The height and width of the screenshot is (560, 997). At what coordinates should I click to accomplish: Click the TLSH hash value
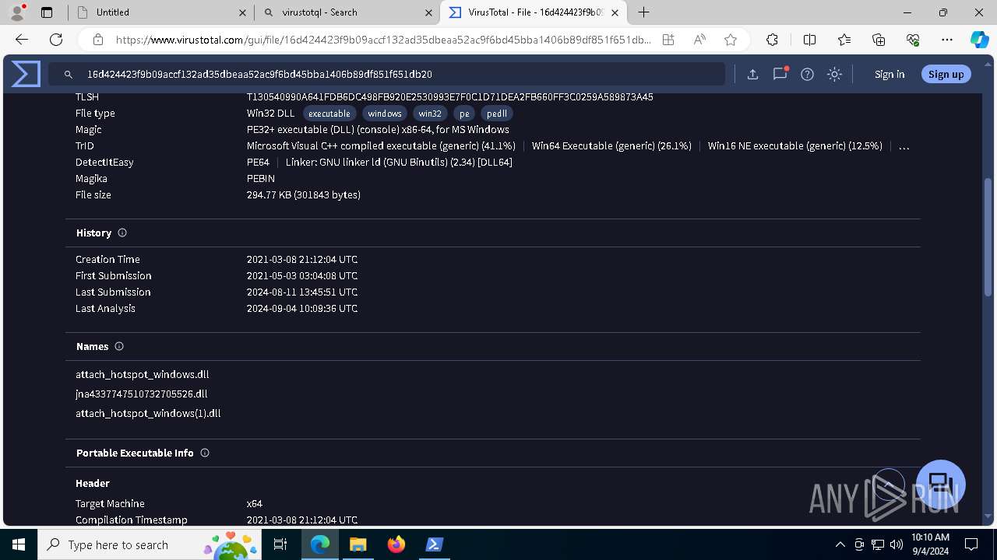tap(450, 97)
